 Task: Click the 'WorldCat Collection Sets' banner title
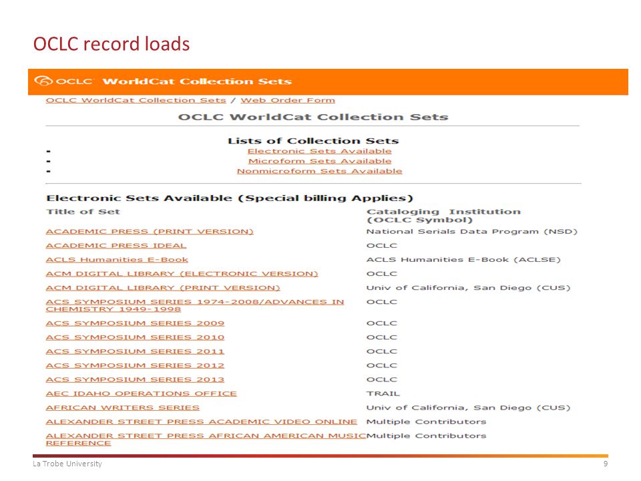197,81
